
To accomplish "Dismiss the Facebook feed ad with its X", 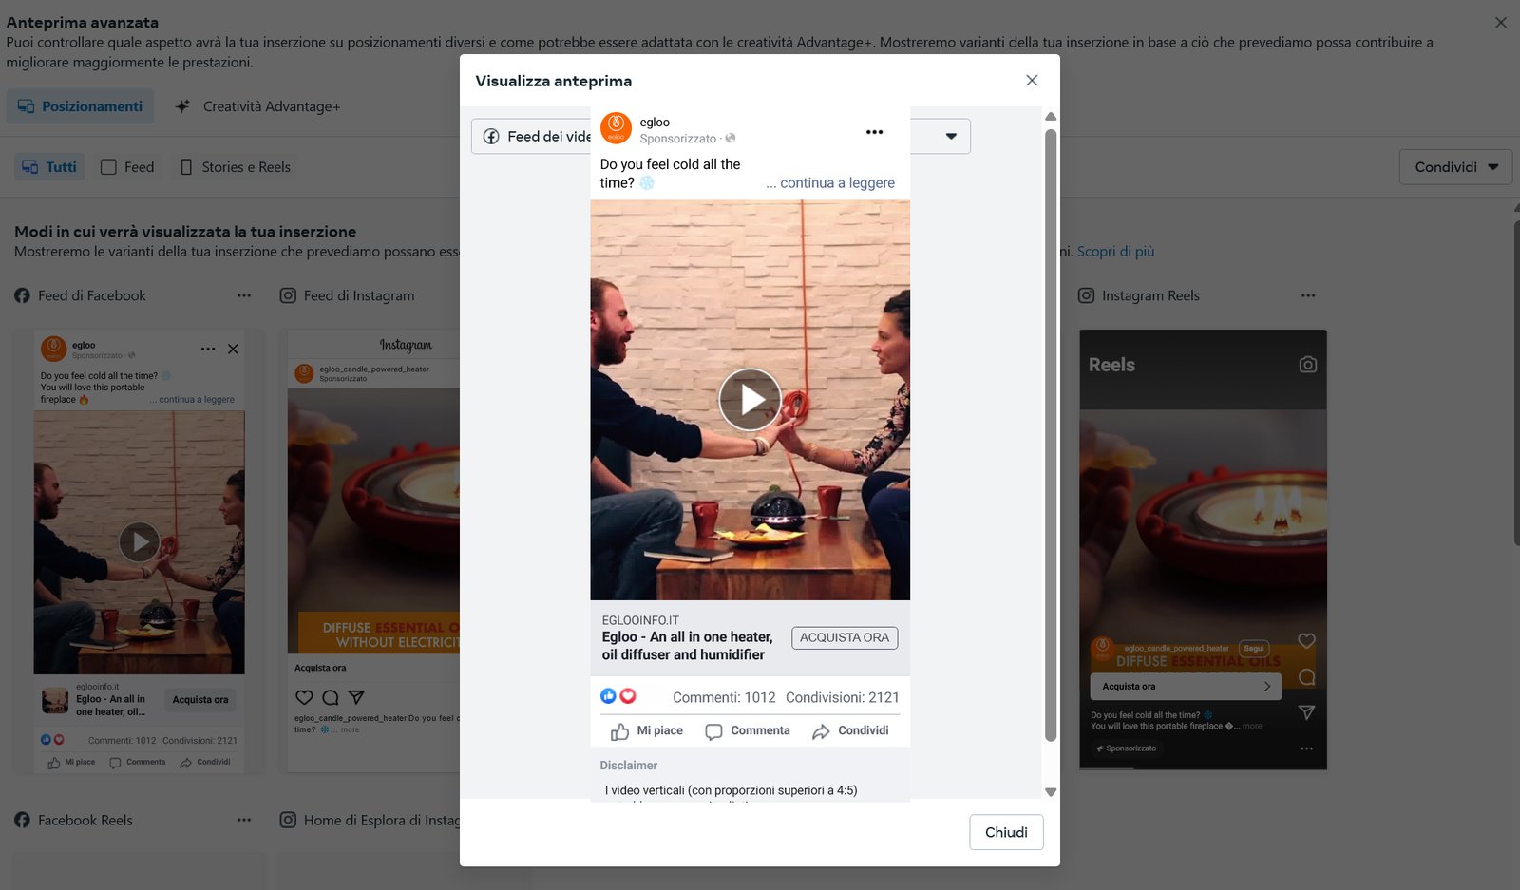I will [233, 350].
